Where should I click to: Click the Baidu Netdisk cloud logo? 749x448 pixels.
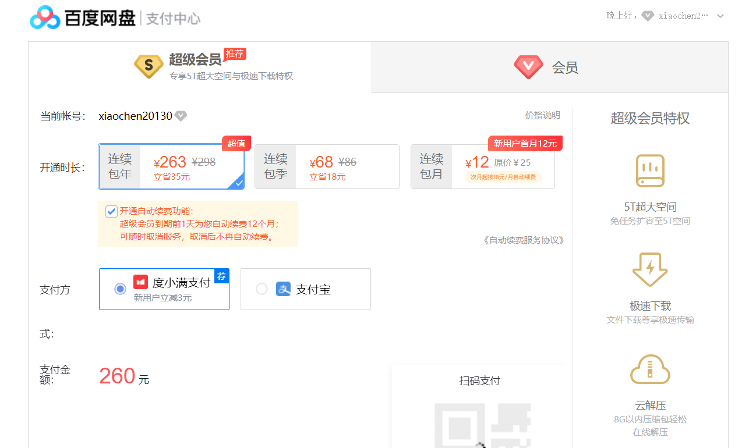click(45, 17)
